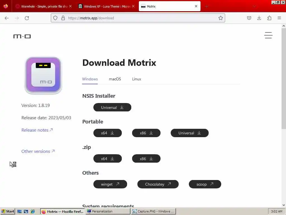
Task: Switch to Windows XP Luna Theme tab
Action: [x=106, y=6]
